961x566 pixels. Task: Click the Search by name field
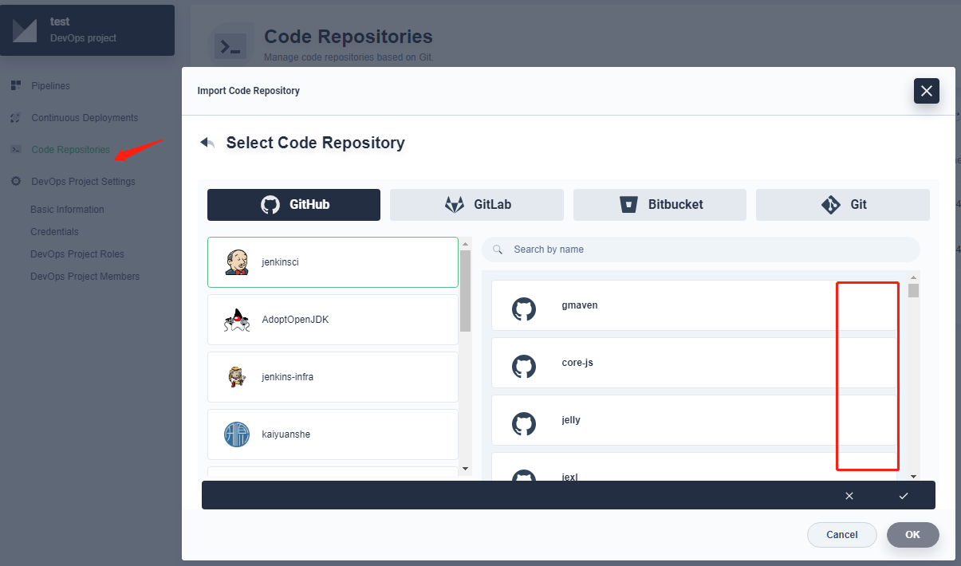(x=701, y=250)
